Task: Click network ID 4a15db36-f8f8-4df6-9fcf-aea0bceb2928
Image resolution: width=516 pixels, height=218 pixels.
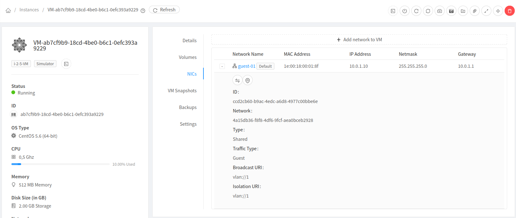Action: 273,120
